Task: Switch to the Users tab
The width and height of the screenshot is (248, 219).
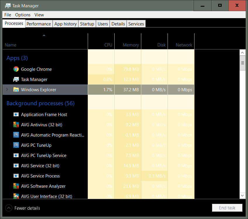Action: (103, 24)
